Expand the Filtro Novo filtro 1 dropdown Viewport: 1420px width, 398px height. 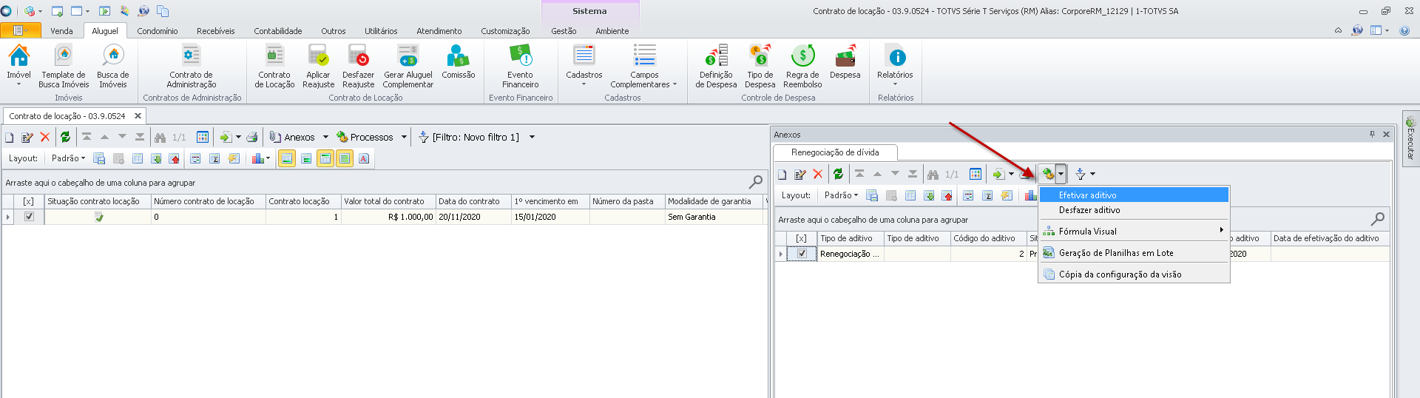[532, 138]
